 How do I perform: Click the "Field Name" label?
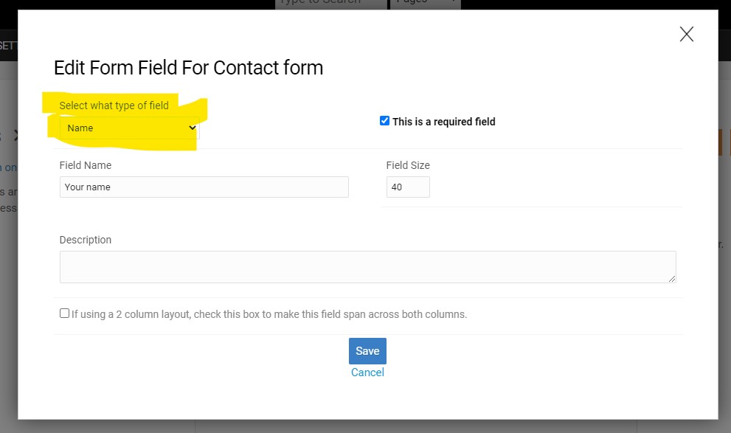[86, 165]
